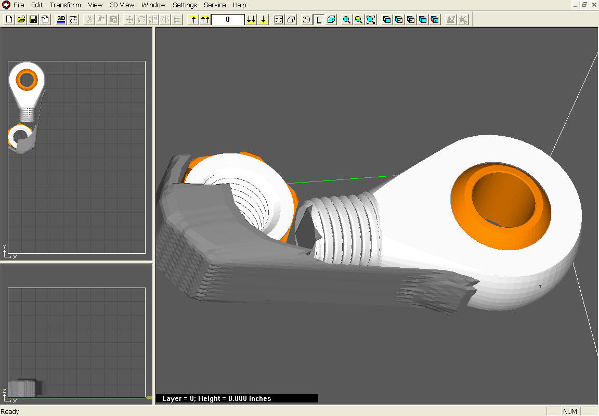Zoom to fit the model
599x416 pixels.
(x=371, y=19)
